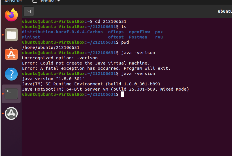Click the java version "1.8.0_301" line
This screenshot has height=156, width=232.
point(53,79)
